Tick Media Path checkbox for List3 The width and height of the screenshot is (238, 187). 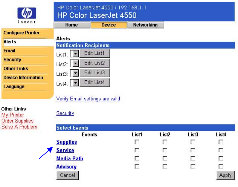(x=193, y=158)
